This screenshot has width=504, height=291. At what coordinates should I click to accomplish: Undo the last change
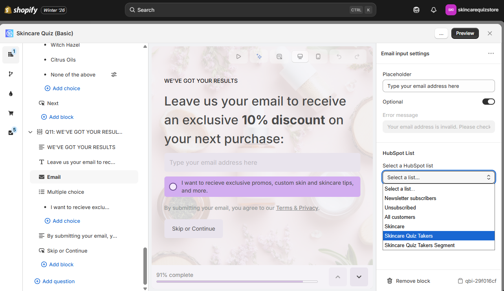pyautogui.click(x=339, y=56)
